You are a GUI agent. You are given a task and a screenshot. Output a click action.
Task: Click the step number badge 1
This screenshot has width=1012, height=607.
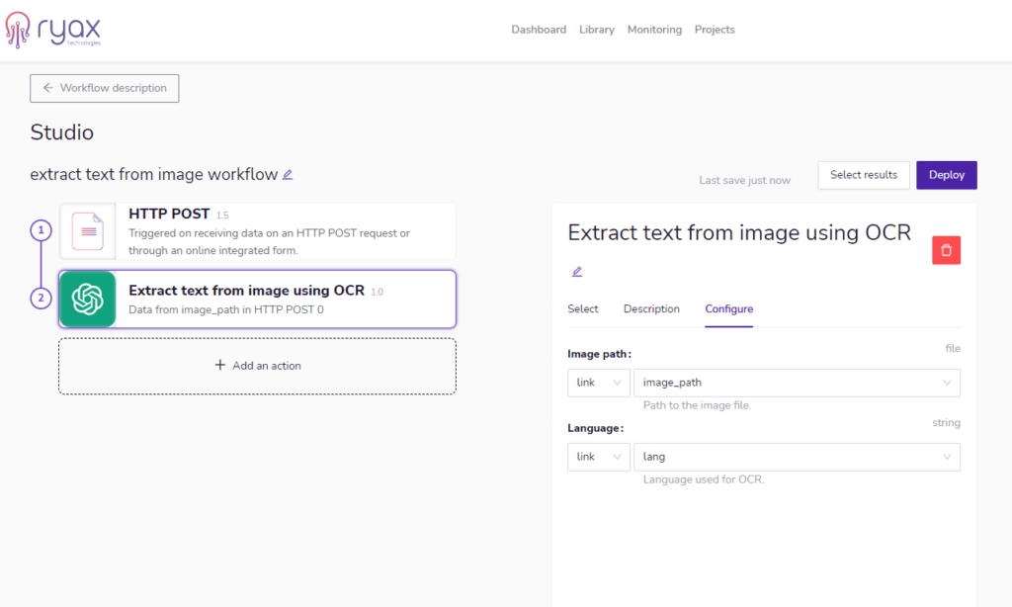(x=41, y=230)
